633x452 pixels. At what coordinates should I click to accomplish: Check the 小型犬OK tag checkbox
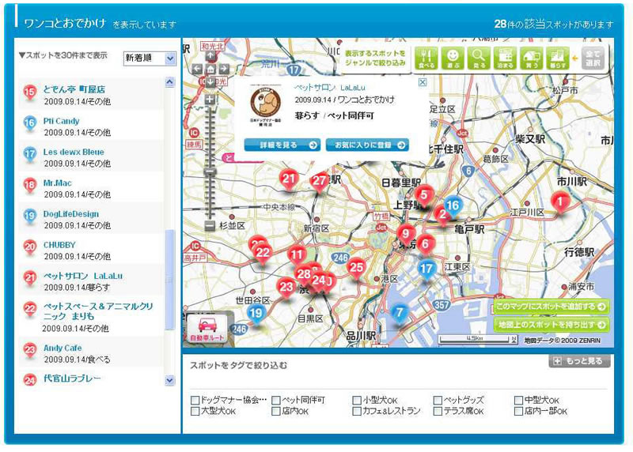point(357,400)
